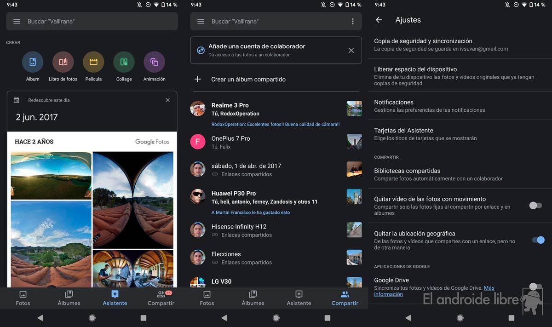Select the highlighted Compartir tab
552x327 pixels.
345,298
